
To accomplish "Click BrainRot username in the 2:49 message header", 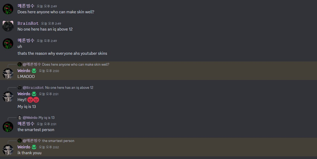I will pos(28,23).
